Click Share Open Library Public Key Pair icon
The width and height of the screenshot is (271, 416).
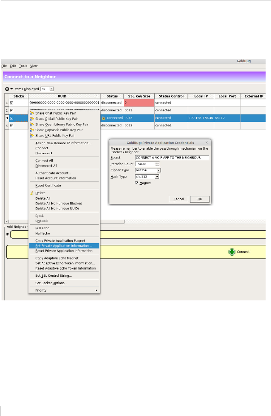(32, 124)
